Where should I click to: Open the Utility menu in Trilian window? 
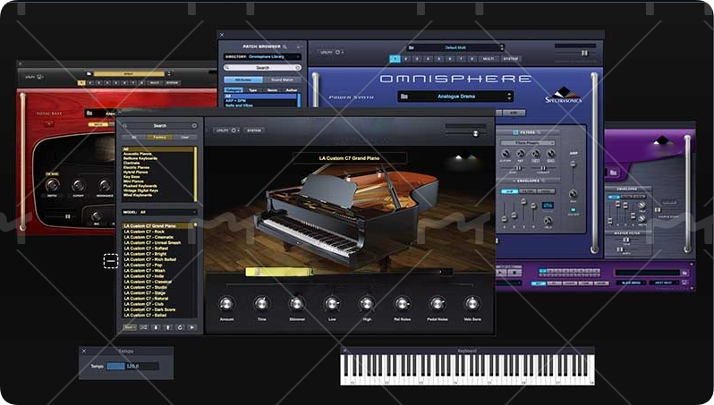[x=34, y=77]
